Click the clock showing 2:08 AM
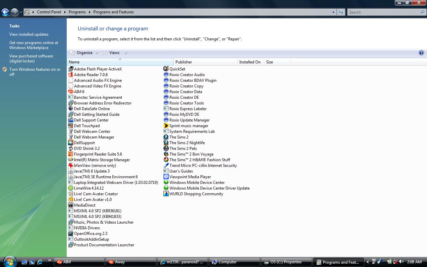 [414, 262]
